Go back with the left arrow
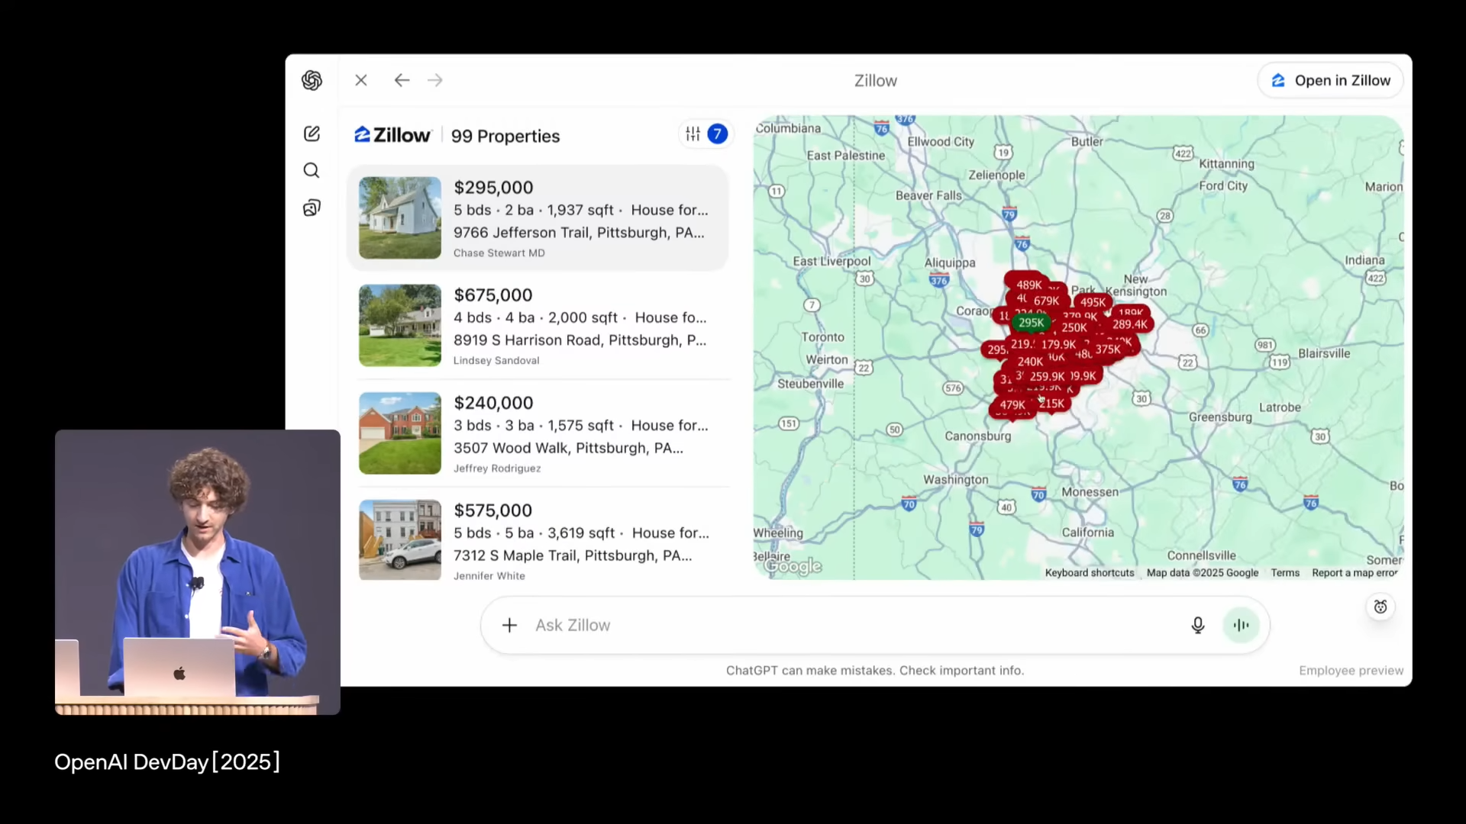 pyautogui.click(x=402, y=80)
